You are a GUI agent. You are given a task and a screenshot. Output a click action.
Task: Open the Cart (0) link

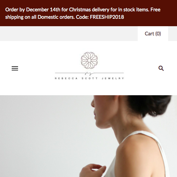(153, 34)
